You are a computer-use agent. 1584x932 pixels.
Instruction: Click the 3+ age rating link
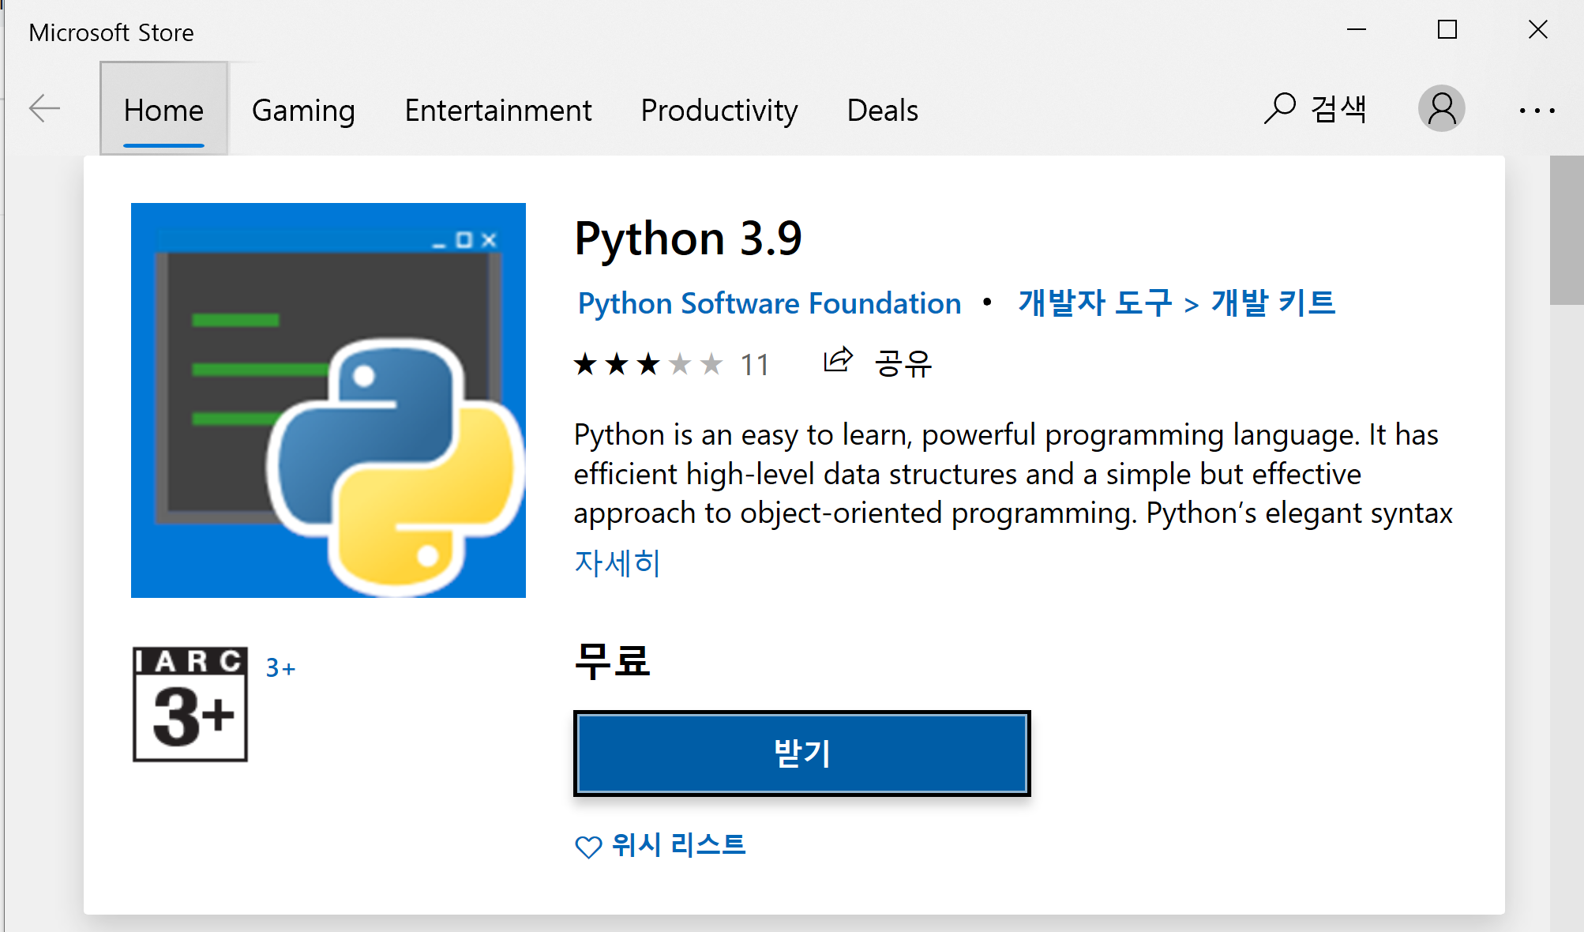(280, 668)
